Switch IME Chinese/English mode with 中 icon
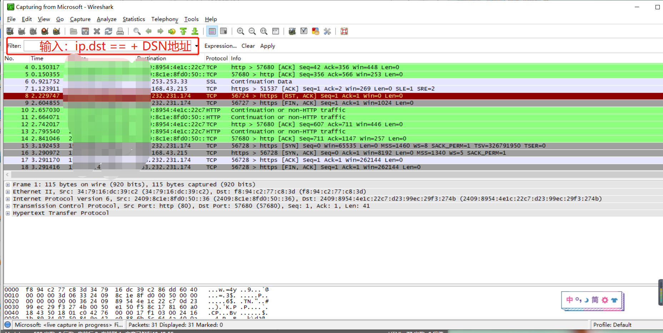663x333 pixels. (x=569, y=300)
